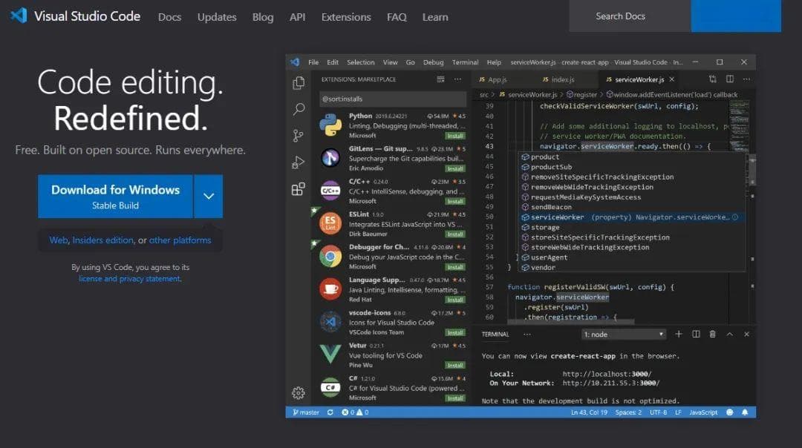
Task: Open the Manage gear icon in activity bar
Action: pos(299,392)
